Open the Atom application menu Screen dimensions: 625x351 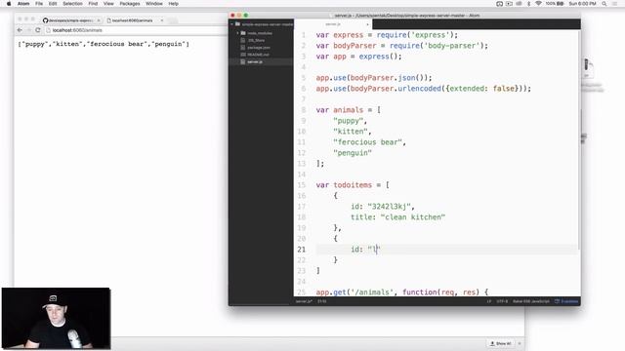click(x=23, y=4)
